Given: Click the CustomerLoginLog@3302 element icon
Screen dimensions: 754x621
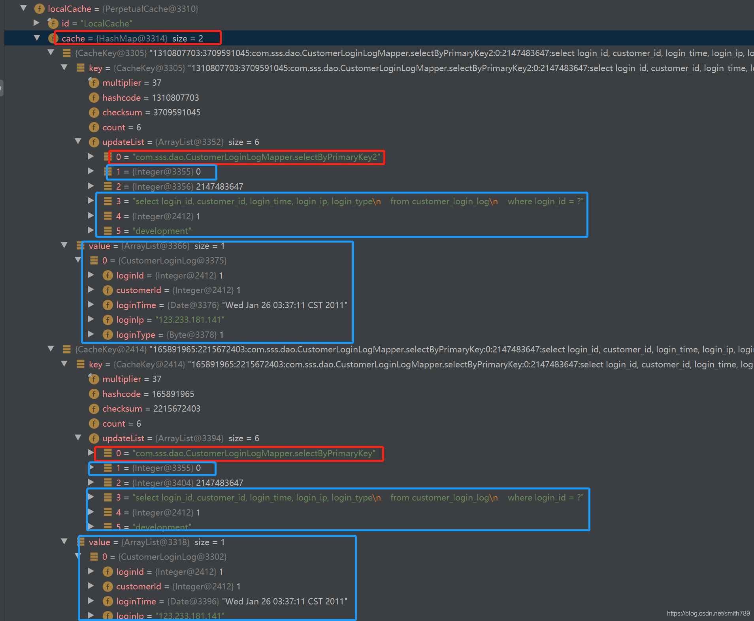Looking at the screenshot, I should tap(94, 557).
